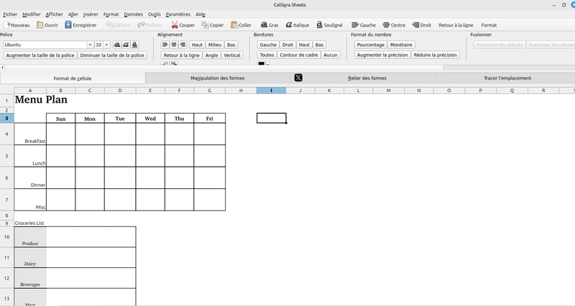The image size is (575, 306).
Task: Toggle bold icon in Police panel
Action: point(117,45)
